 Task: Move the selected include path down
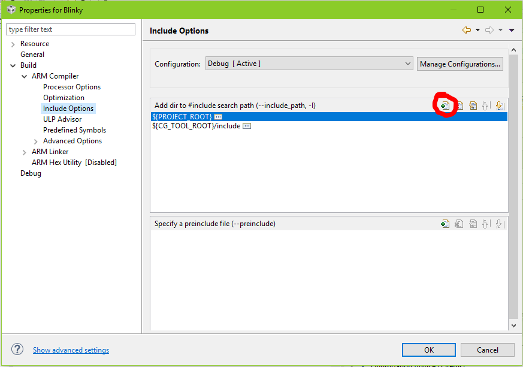point(498,106)
